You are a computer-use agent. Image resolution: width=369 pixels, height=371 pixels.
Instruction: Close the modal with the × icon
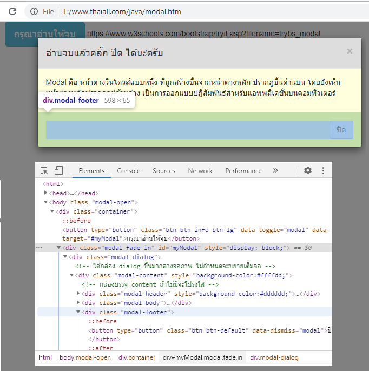[x=350, y=51]
